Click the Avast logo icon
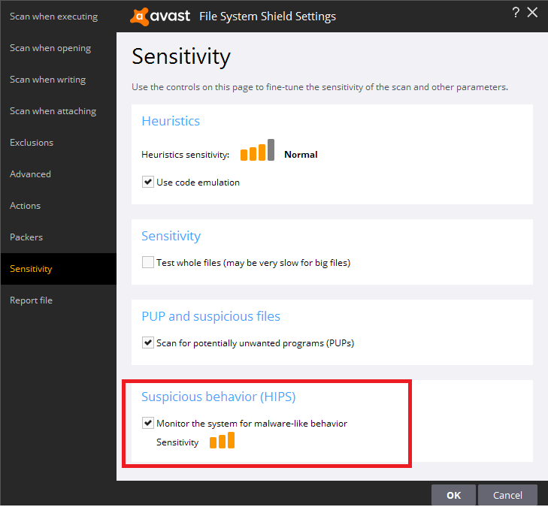548x507 pixels. click(x=140, y=16)
